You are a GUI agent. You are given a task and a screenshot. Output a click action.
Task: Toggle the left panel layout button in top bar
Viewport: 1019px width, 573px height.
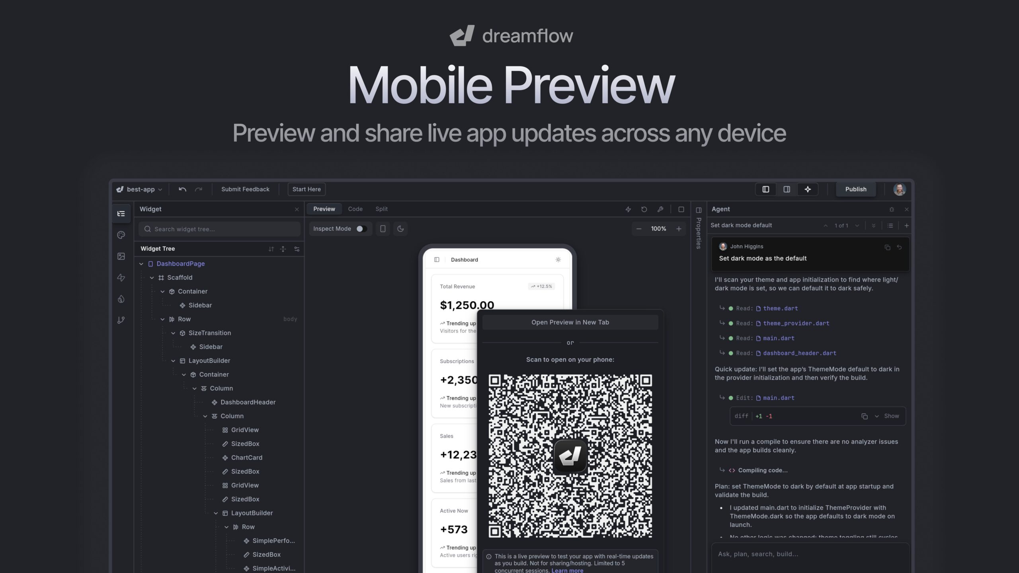coord(765,189)
